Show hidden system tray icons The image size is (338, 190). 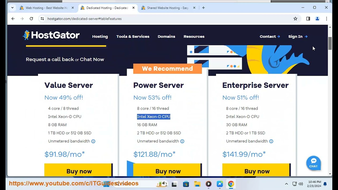tap(286, 184)
